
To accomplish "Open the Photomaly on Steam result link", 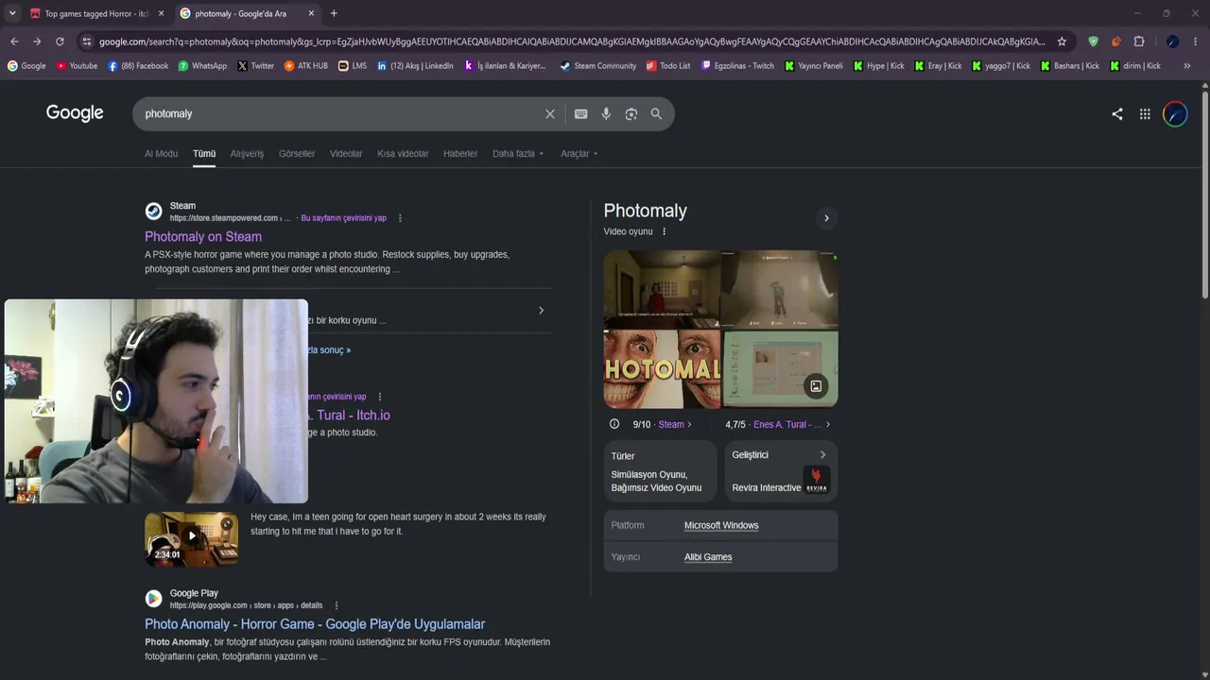I will (x=203, y=237).
